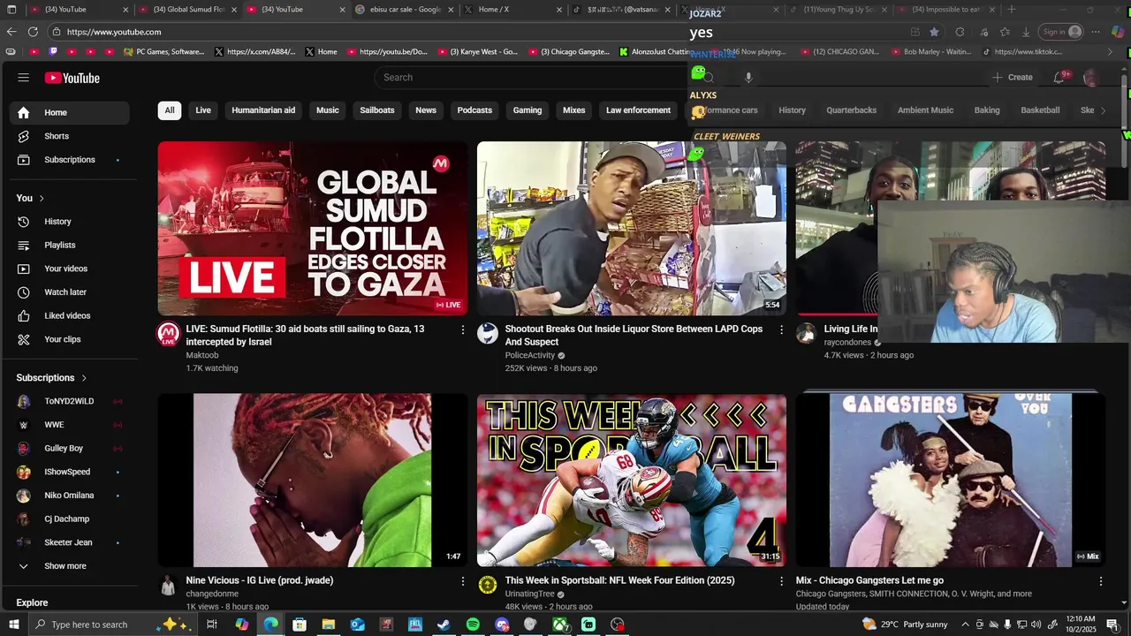The height and width of the screenshot is (636, 1131).
Task: Click the Create button
Action: (1013, 78)
